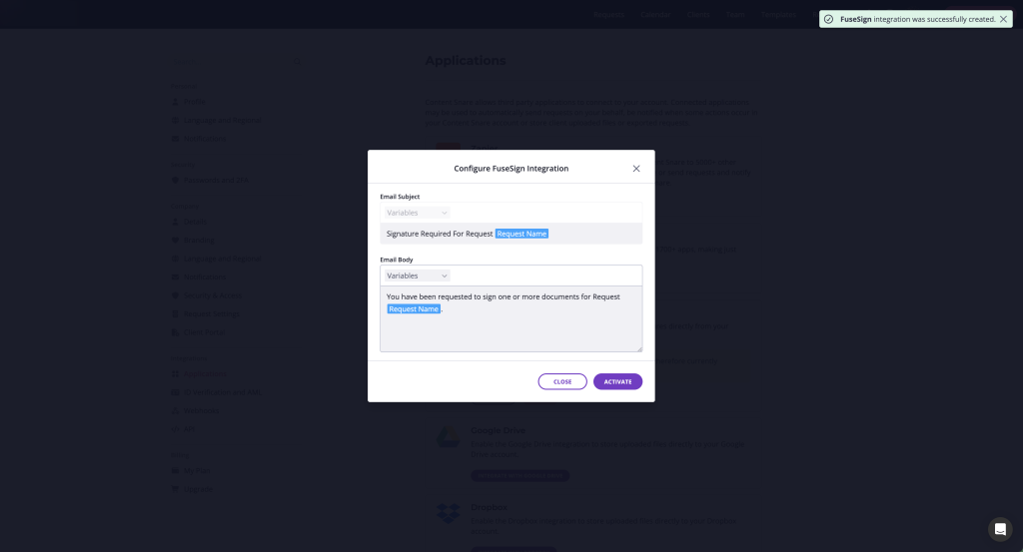Click the Branding icon in sidebar
This screenshot has height=552, width=1023.
tap(175, 240)
